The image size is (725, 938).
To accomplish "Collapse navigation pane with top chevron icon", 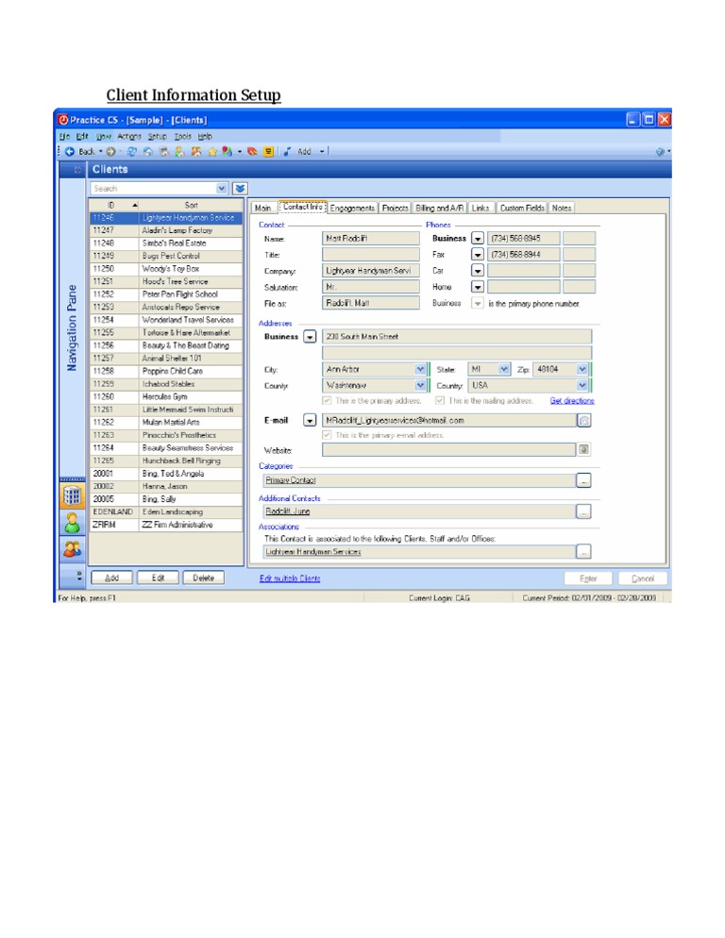I will click(x=77, y=170).
